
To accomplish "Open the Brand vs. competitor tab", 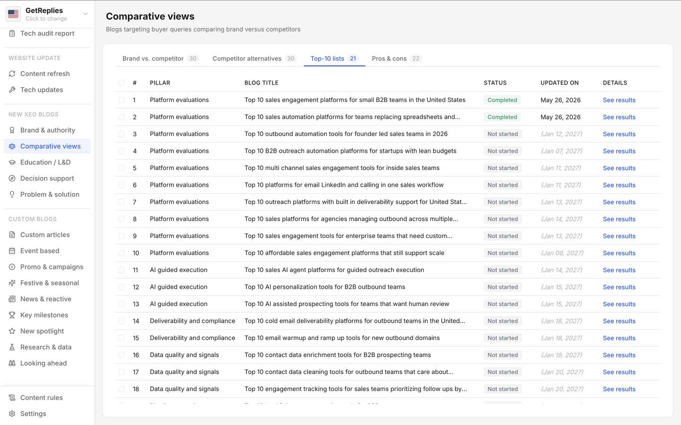I will (160, 59).
